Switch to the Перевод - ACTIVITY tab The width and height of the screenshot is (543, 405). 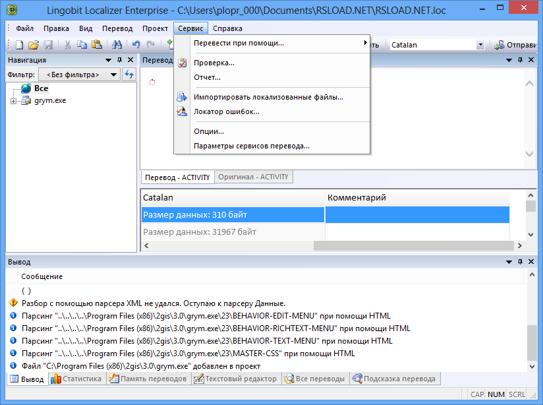(177, 177)
